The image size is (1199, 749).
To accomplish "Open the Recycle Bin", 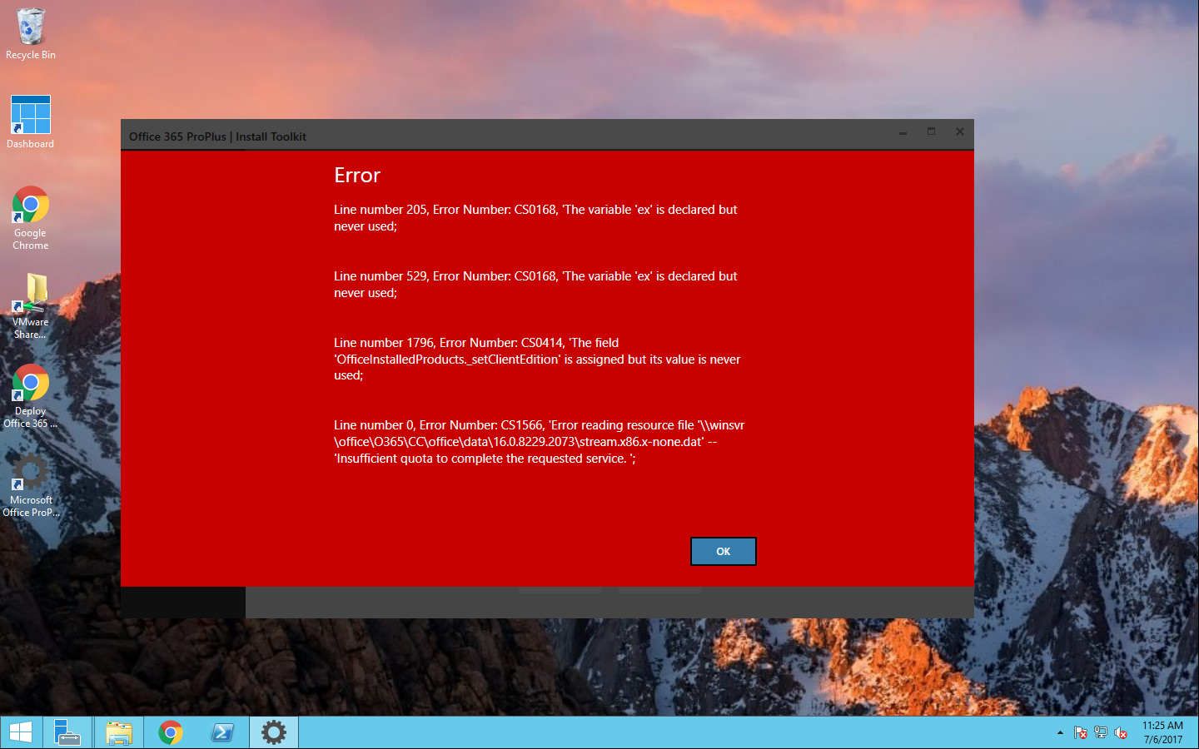I will 30,25.
